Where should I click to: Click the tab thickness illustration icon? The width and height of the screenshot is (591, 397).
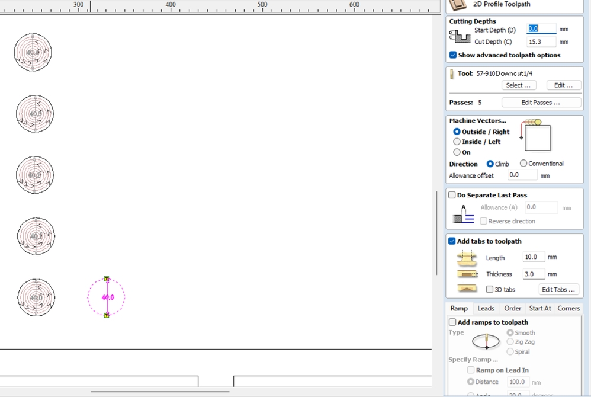point(467,274)
